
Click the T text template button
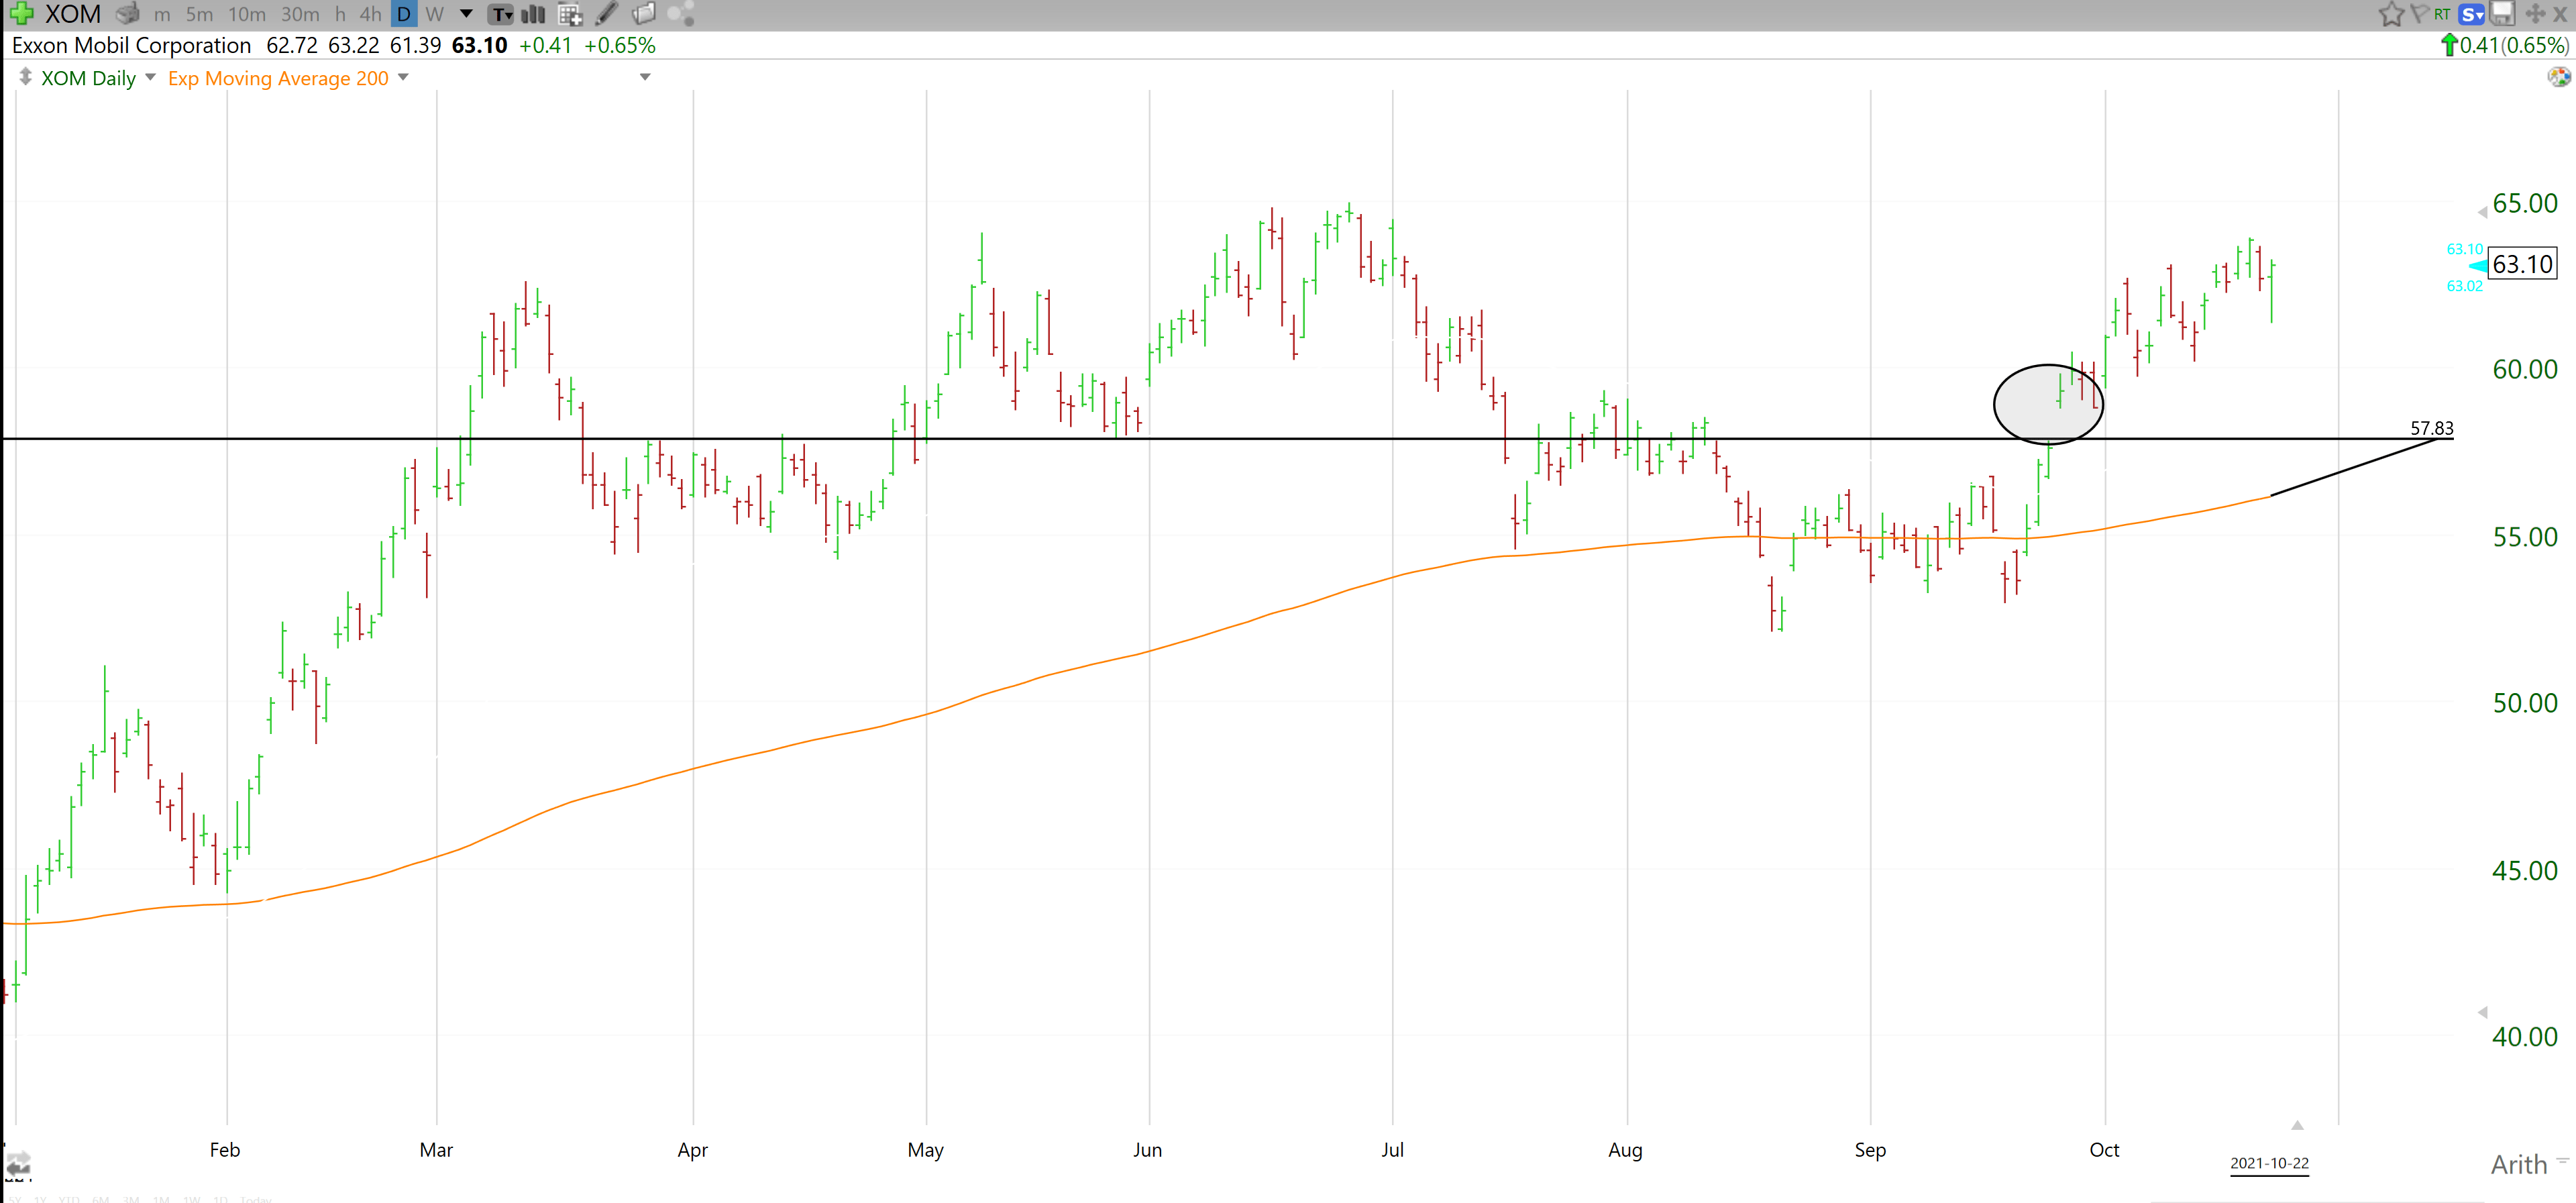coord(501,14)
